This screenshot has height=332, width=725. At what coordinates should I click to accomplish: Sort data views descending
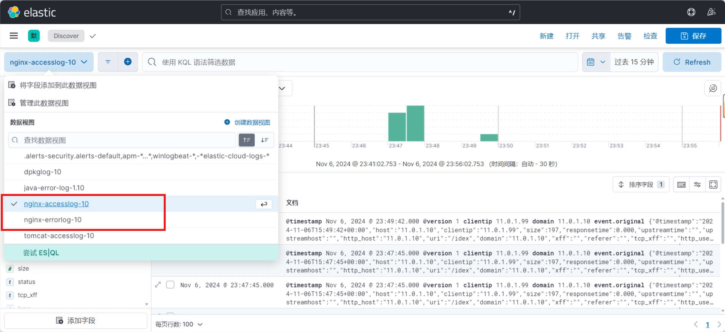(265, 140)
